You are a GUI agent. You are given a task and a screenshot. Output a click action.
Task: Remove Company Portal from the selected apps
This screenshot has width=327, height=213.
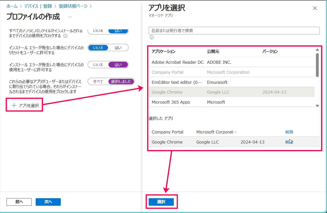(x=289, y=132)
